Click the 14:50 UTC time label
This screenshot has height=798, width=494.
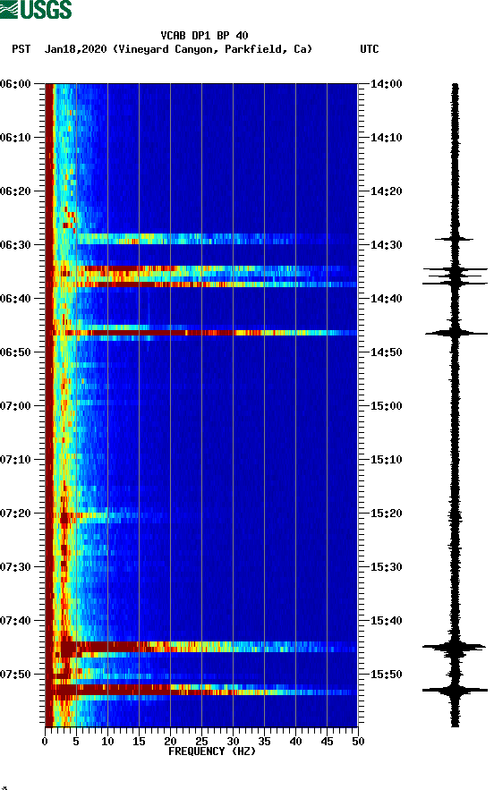386,352
